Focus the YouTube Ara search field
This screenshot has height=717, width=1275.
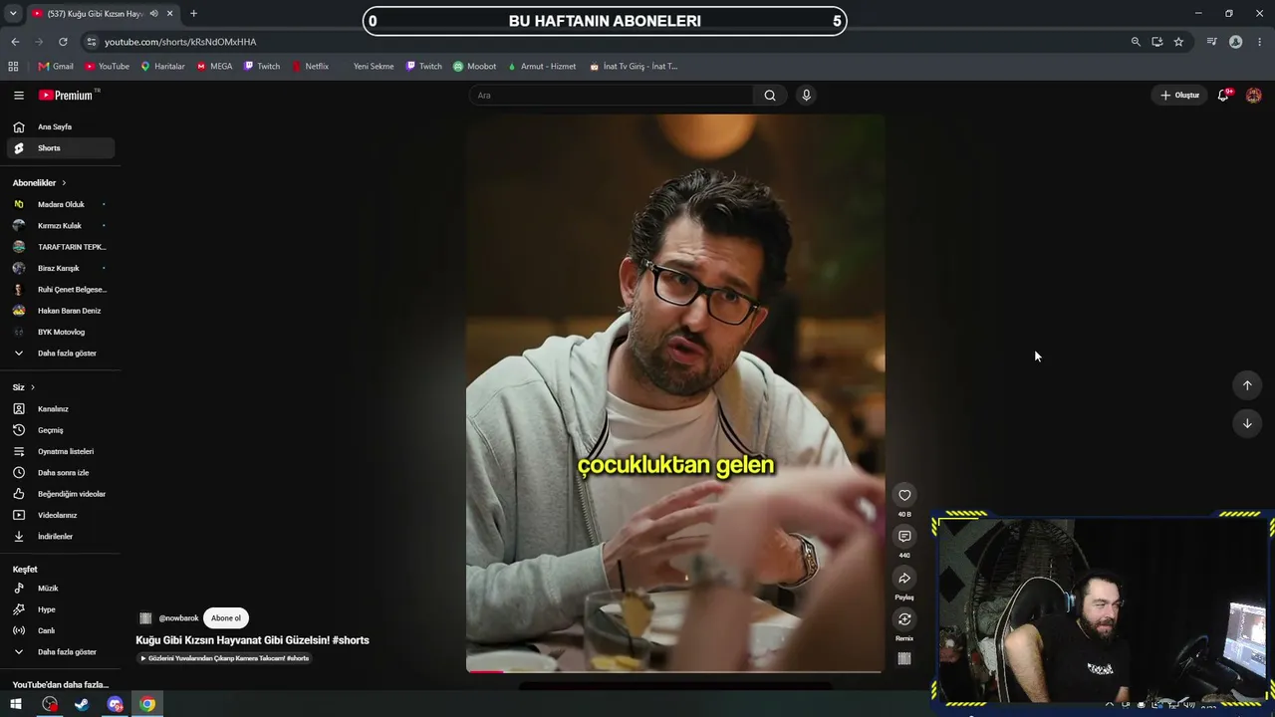coord(612,96)
